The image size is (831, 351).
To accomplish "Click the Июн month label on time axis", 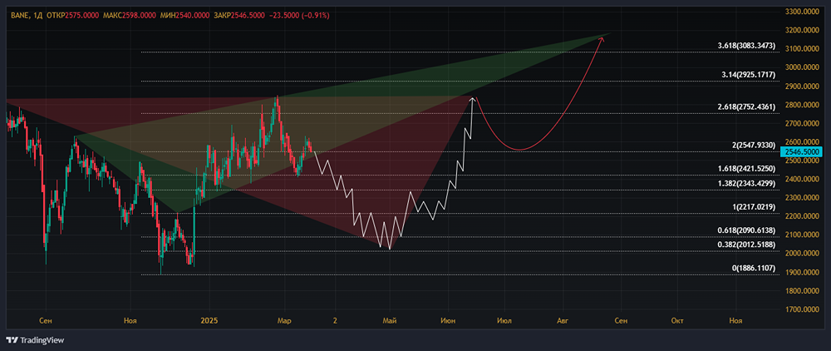I will tap(449, 321).
